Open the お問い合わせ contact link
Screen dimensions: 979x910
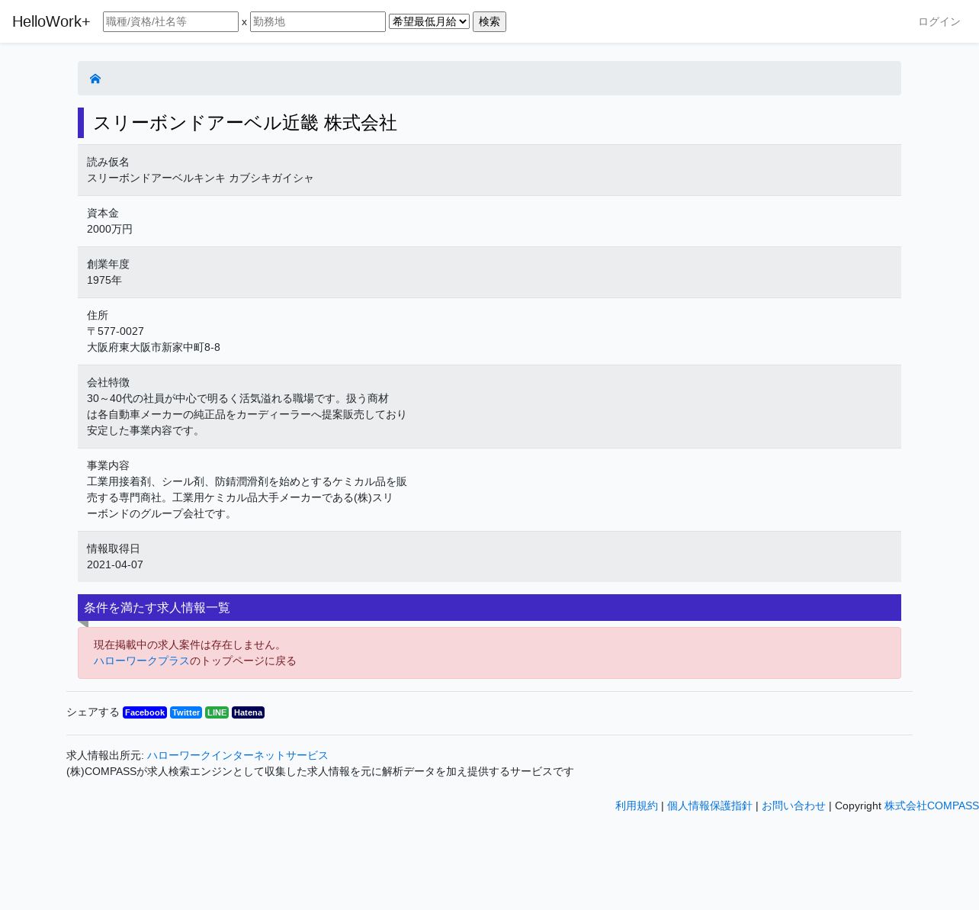[794, 805]
